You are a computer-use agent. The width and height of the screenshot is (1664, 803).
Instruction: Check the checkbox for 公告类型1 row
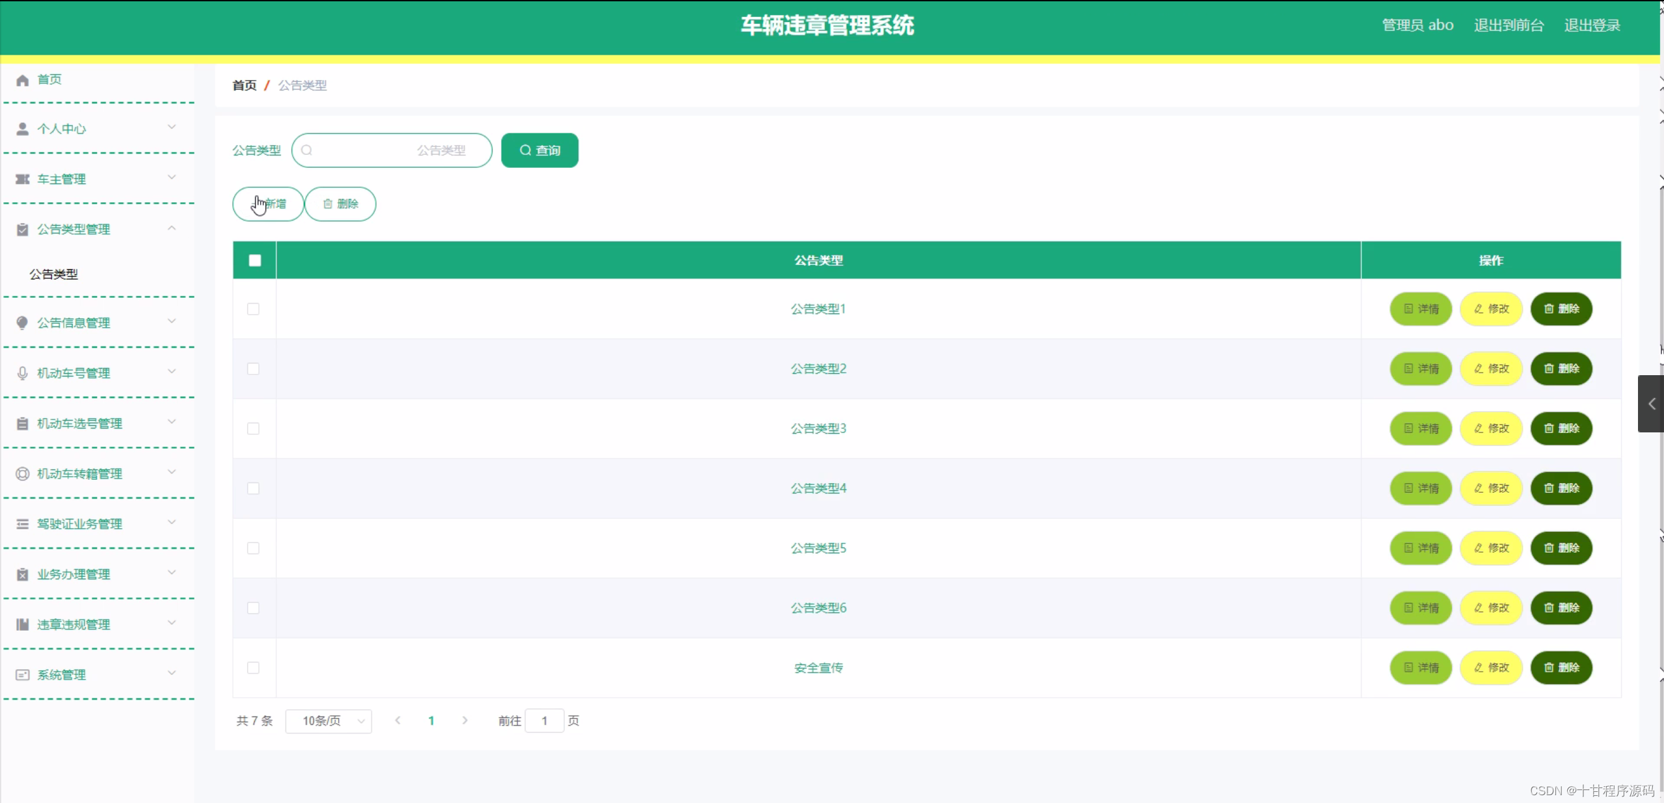[254, 309]
